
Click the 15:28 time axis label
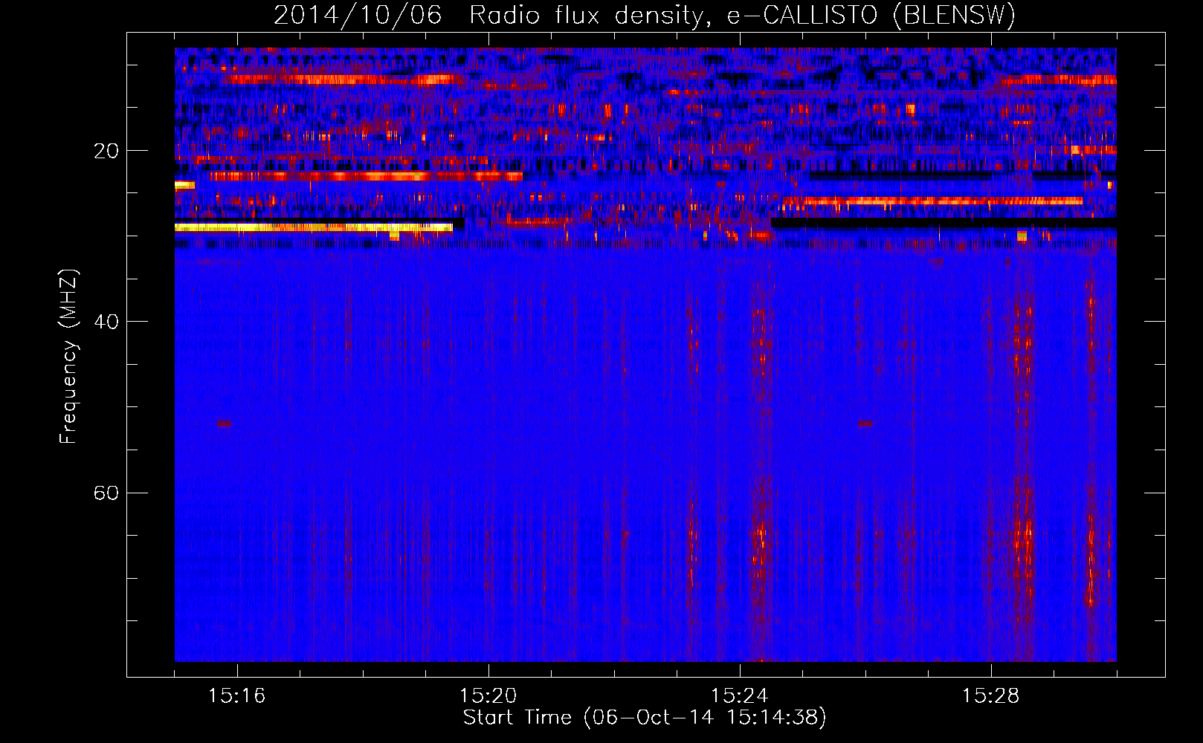coord(990,696)
